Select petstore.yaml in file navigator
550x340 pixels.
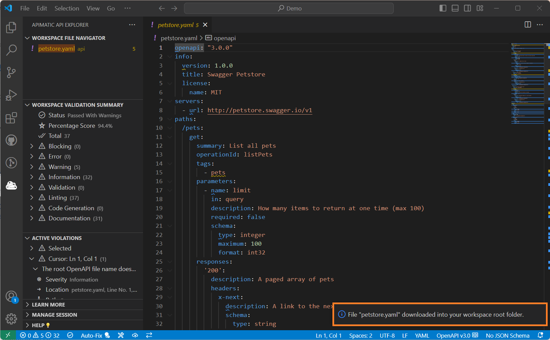tap(83, 49)
